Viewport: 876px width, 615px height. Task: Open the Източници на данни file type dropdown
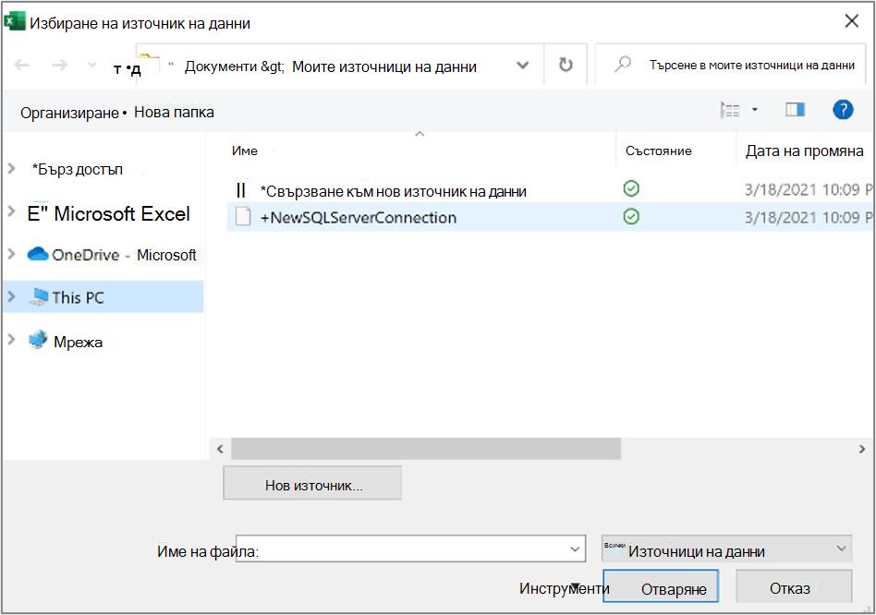[x=726, y=549]
